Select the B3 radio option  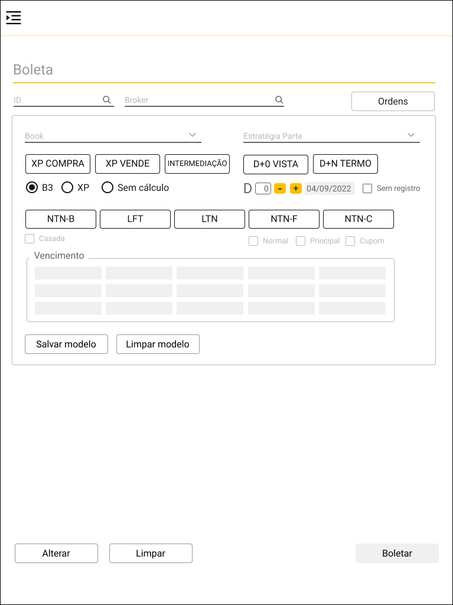32,187
